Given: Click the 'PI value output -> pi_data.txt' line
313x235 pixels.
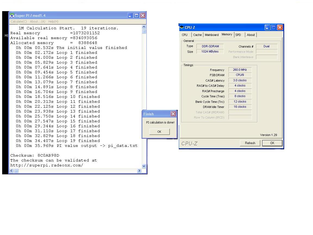Looking at the screenshot, I should (x=77, y=146).
